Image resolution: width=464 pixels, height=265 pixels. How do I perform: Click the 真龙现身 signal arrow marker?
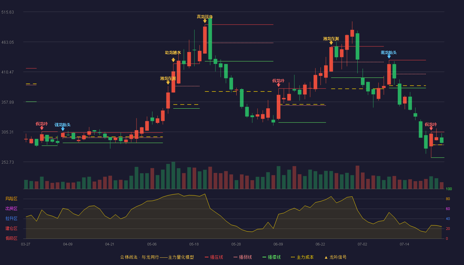205,21
